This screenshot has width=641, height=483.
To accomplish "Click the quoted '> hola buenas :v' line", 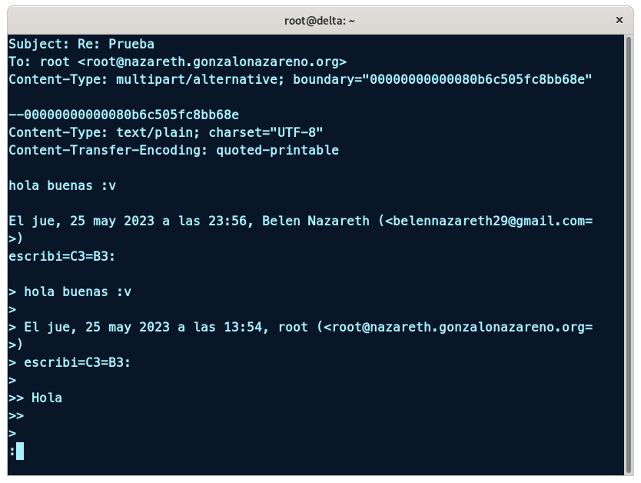I will [70, 291].
